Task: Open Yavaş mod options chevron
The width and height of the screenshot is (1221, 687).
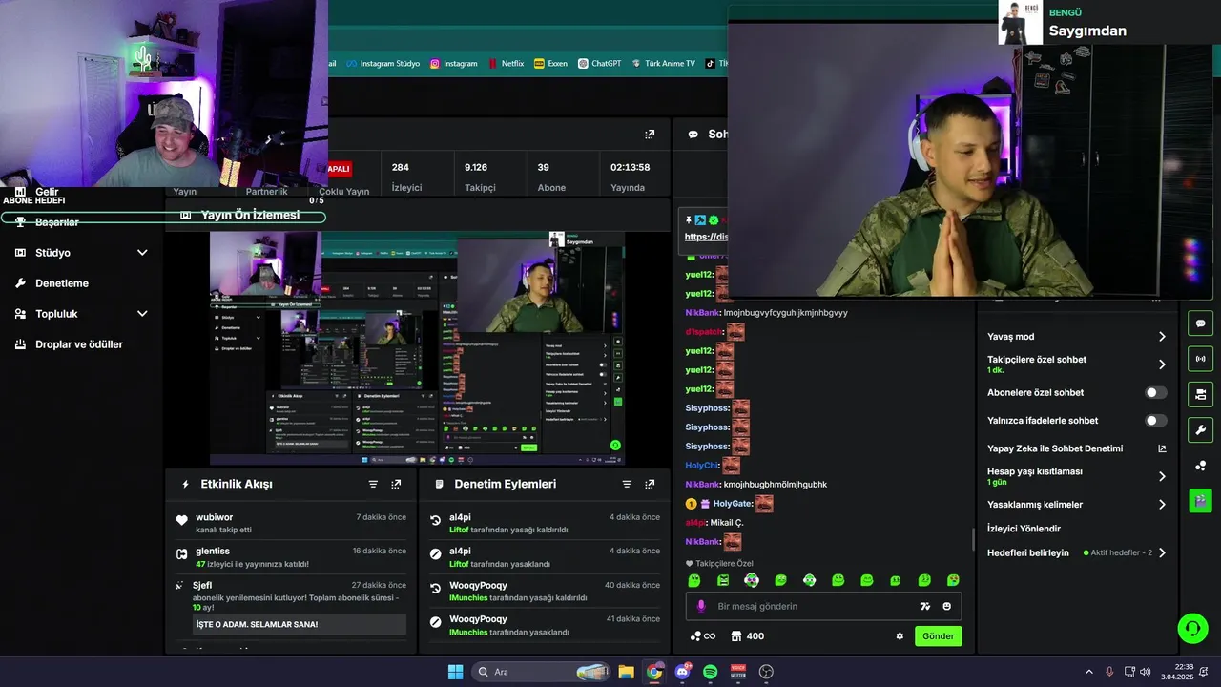Action: point(1162,337)
